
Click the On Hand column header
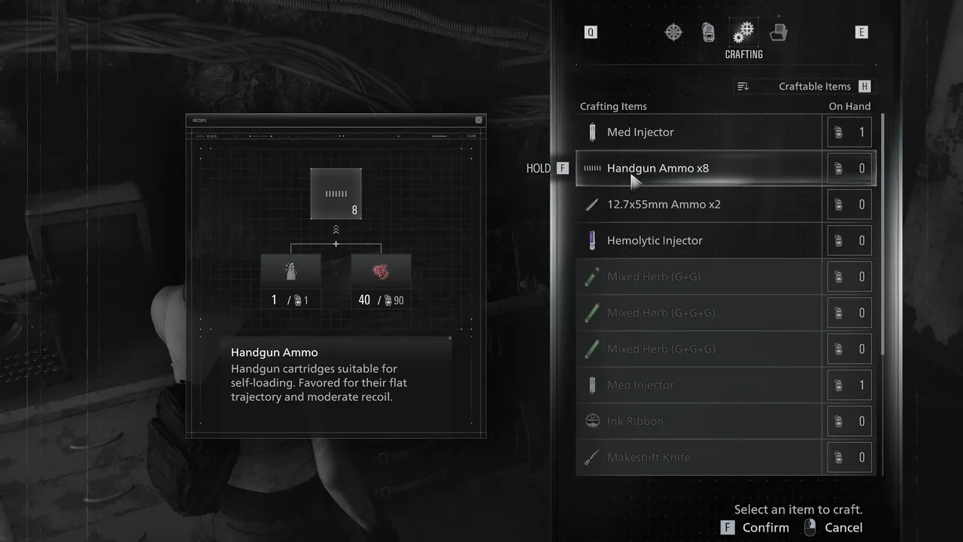click(849, 106)
